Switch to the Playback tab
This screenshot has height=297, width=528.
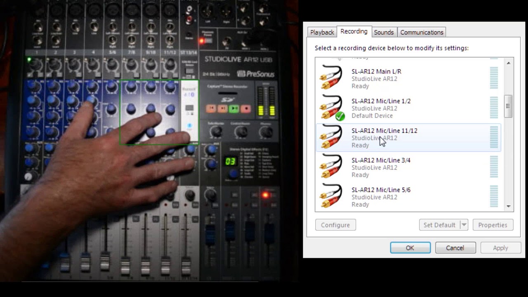coord(322,32)
